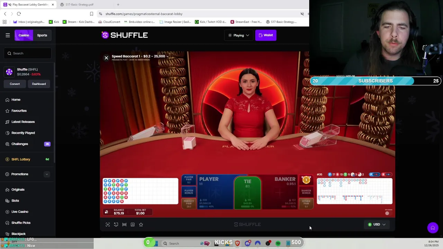The height and width of the screenshot is (249, 443).
Task: Open OBS from the taskbar
Action: coord(268,243)
